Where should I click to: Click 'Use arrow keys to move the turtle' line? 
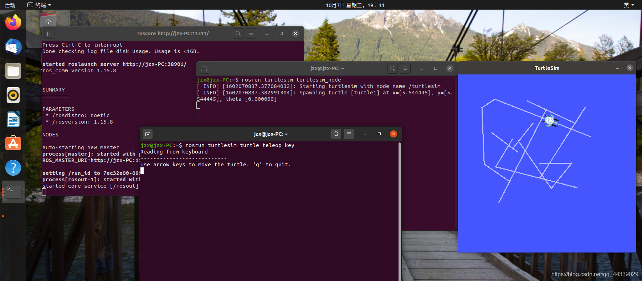pyautogui.click(x=216, y=165)
